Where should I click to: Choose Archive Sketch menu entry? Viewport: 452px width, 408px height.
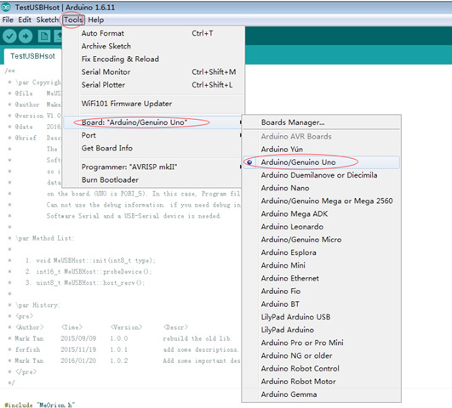[x=152, y=46]
